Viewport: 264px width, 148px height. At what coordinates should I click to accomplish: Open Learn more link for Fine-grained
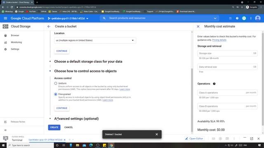tap(108, 100)
